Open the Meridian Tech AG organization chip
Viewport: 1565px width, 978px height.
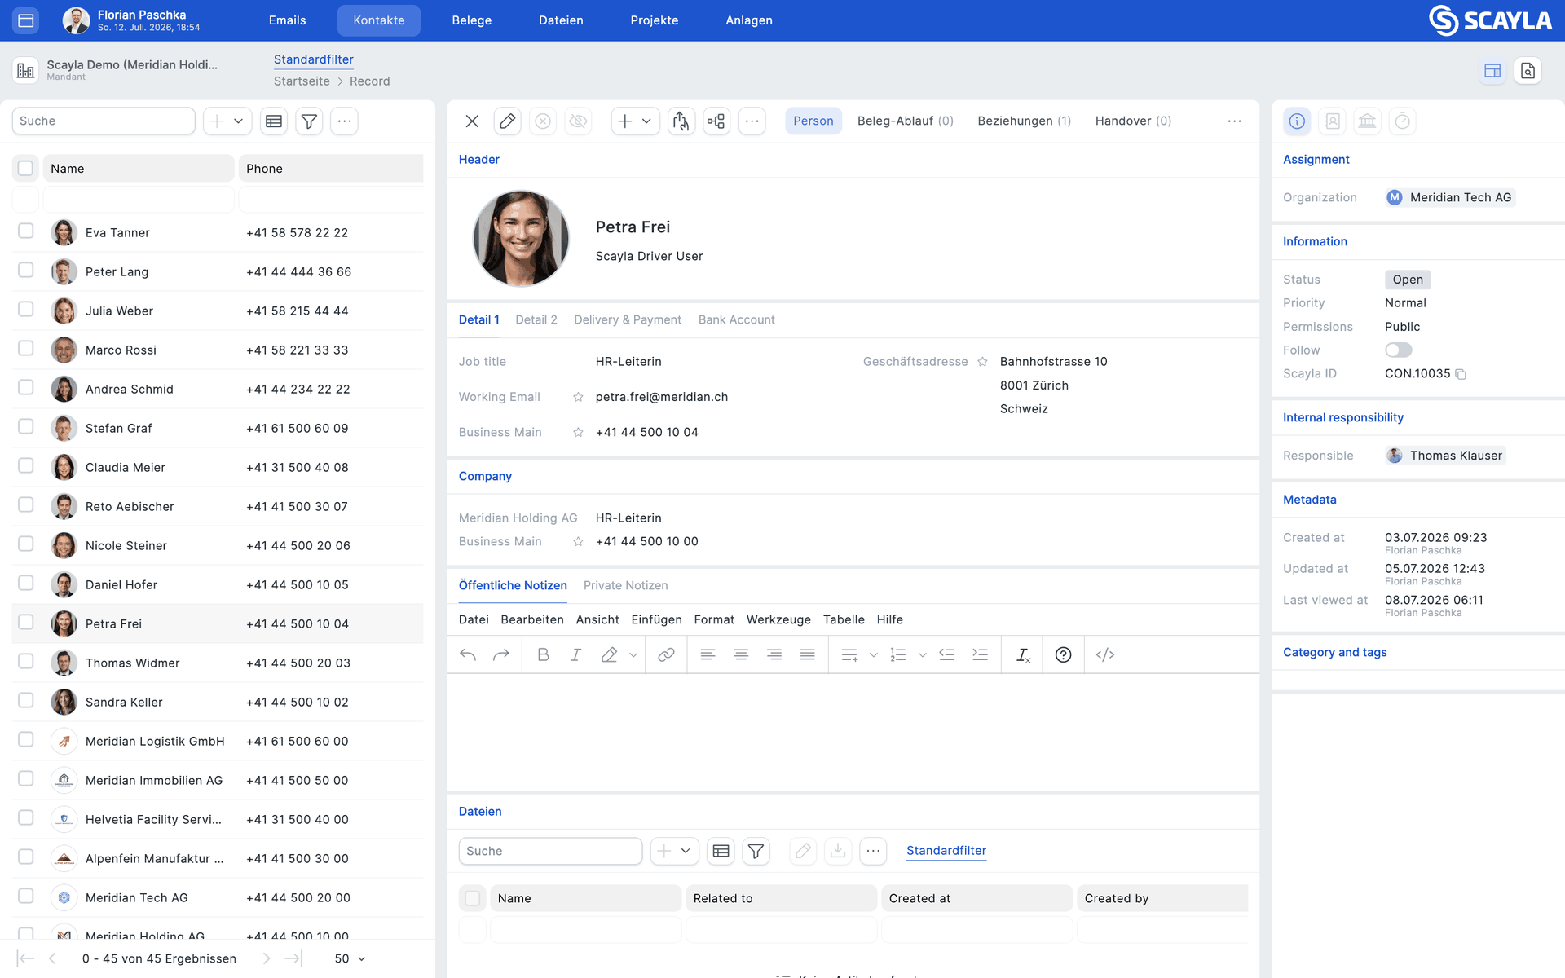(1450, 197)
